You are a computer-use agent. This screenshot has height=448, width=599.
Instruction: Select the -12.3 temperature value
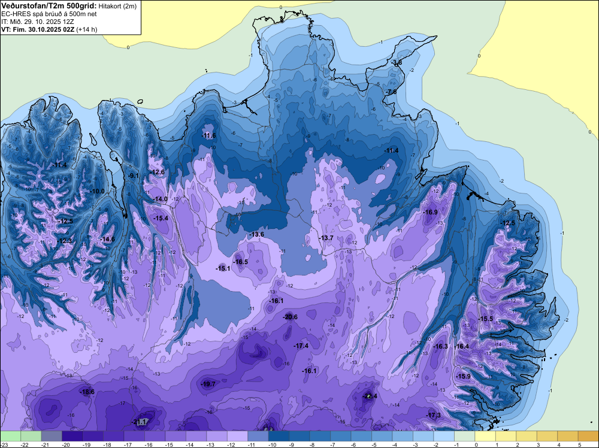[x=65, y=241]
